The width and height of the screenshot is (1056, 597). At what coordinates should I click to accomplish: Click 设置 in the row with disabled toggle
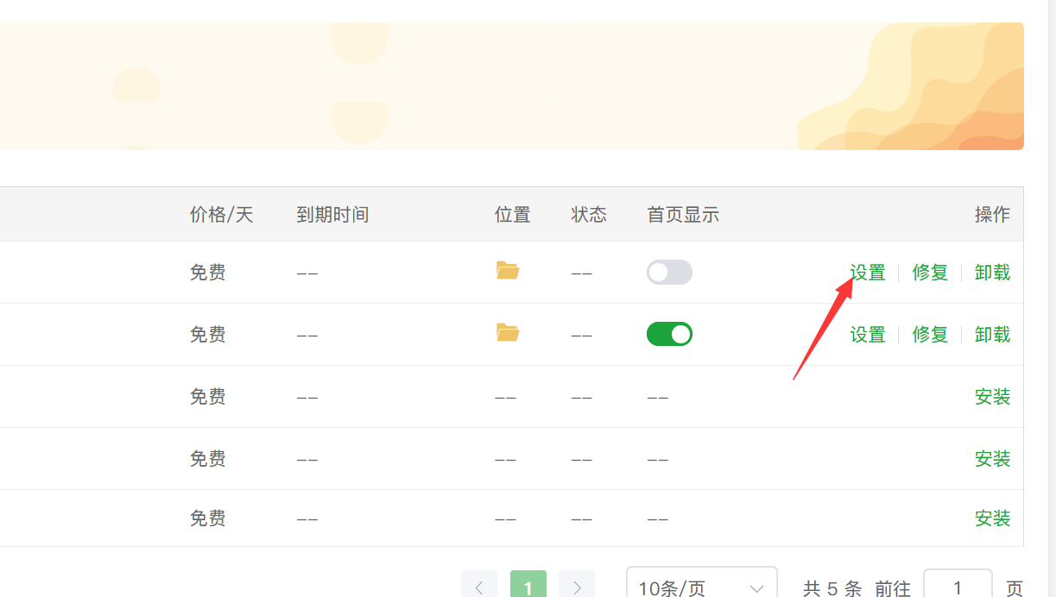(x=868, y=273)
